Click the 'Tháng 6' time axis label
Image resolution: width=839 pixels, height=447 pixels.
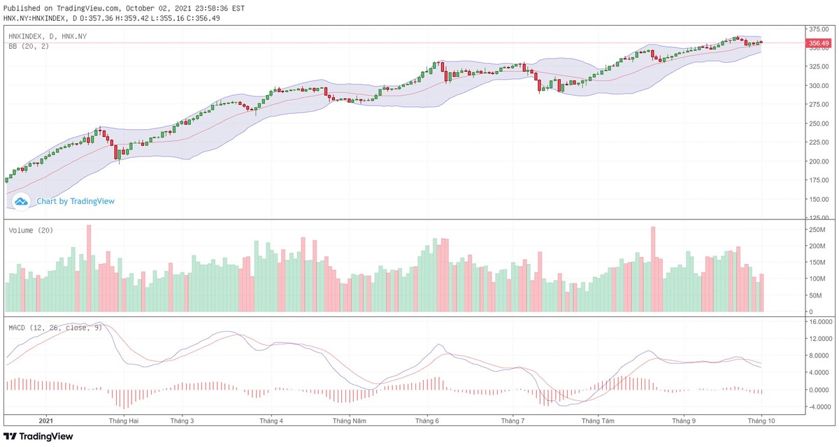(x=426, y=421)
